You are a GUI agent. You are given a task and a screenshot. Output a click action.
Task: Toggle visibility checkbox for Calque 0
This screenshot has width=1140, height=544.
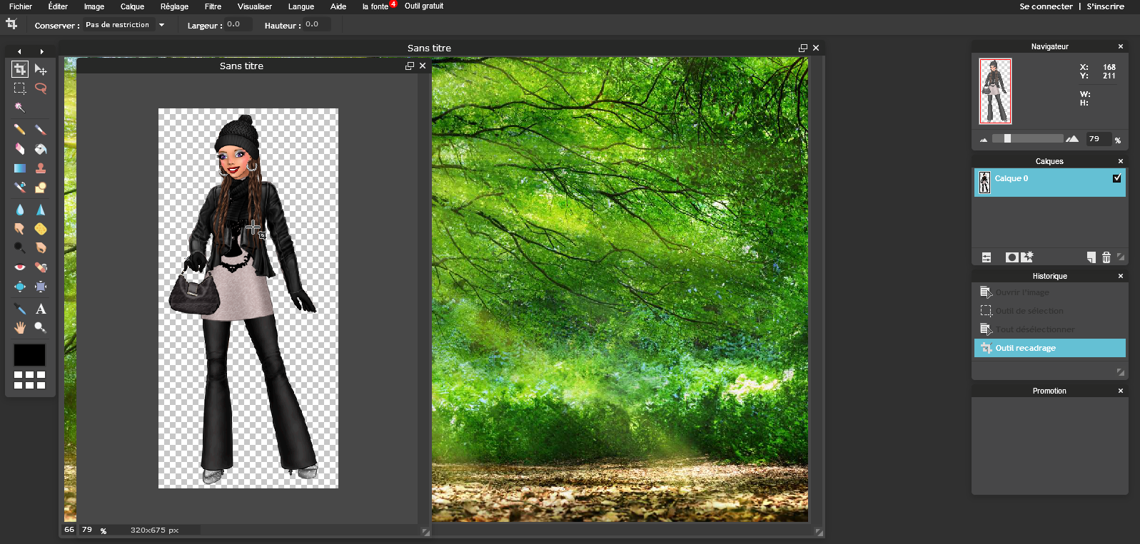pos(1116,178)
